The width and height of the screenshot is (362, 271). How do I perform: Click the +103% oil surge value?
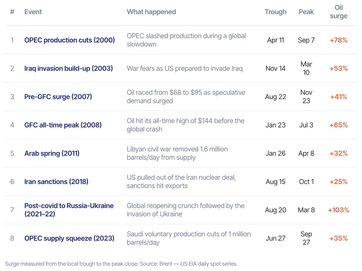tap(338, 210)
